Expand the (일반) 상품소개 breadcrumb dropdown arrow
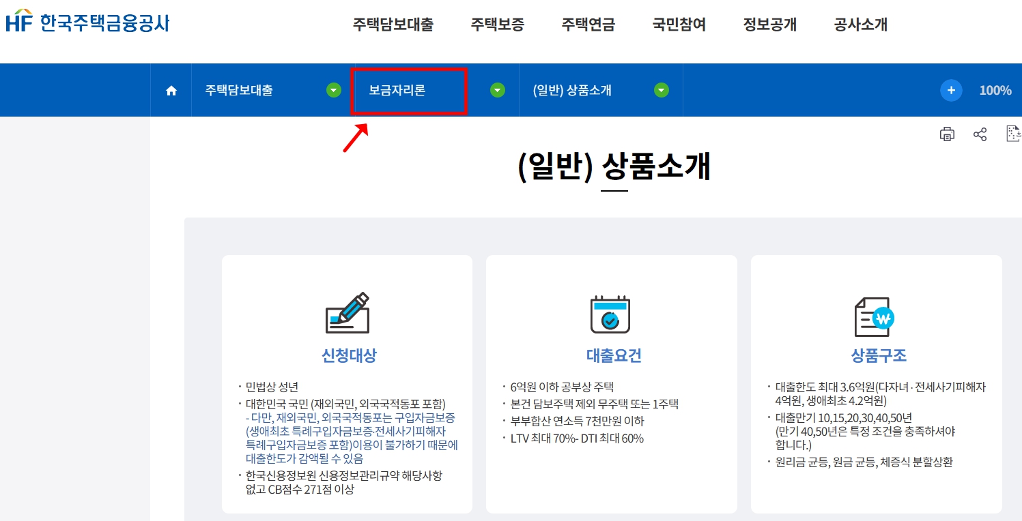This screenshot has height=521, width=1022. [661, 90]
